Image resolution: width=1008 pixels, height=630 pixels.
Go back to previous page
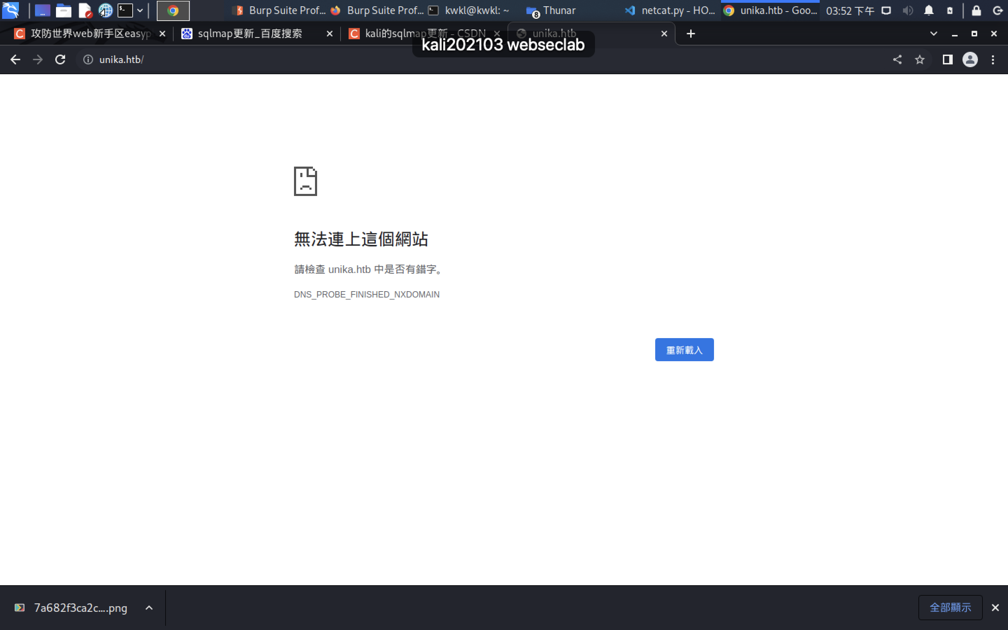pyautogui.click(x=15, y=59)
